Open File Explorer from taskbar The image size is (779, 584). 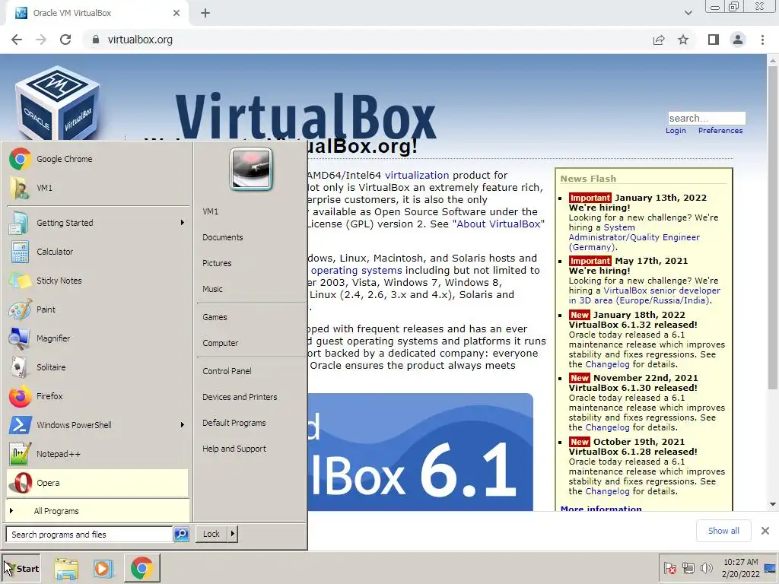coord(66,569)
